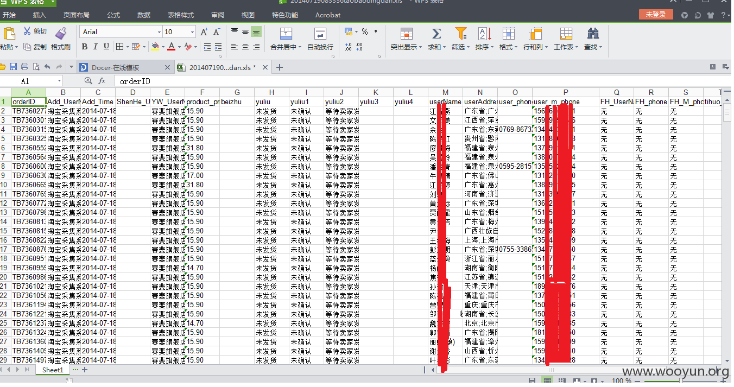The width and height of the screenshot is (734, 387).
Task: Open the fill color dropdown arrow
Action: click(x=162, y=47)
